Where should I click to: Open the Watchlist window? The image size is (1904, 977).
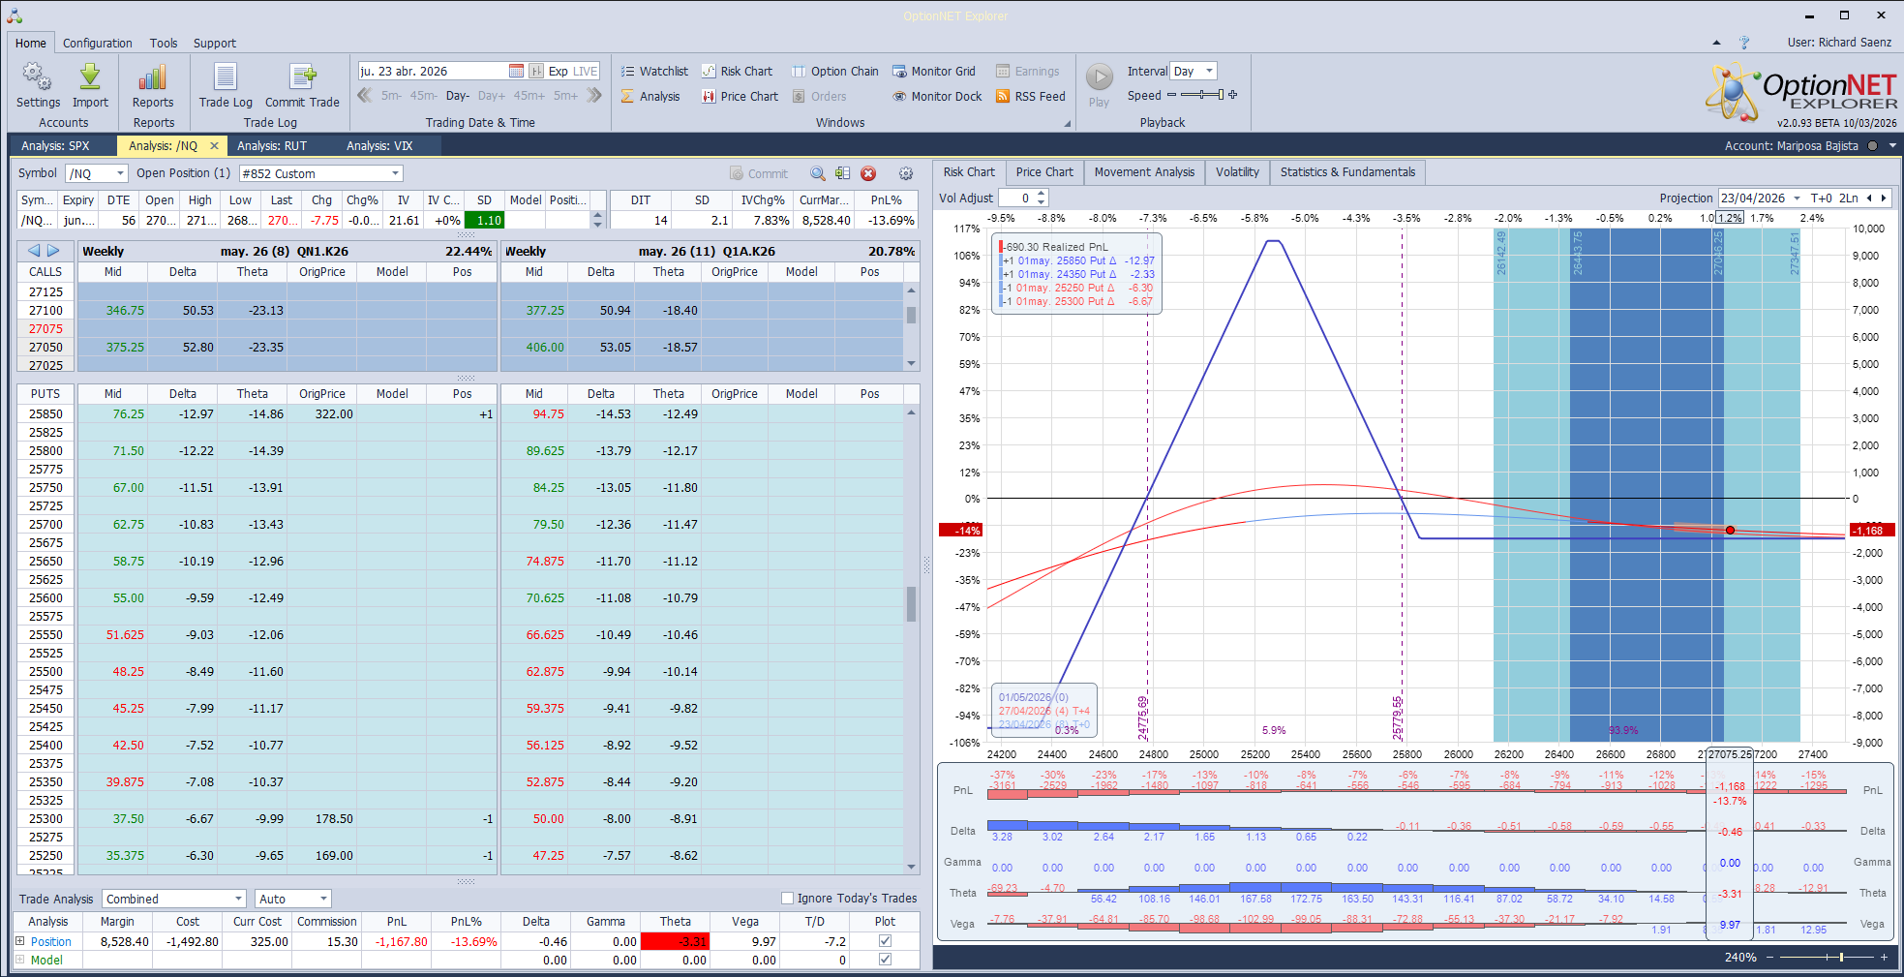point(654,71)
